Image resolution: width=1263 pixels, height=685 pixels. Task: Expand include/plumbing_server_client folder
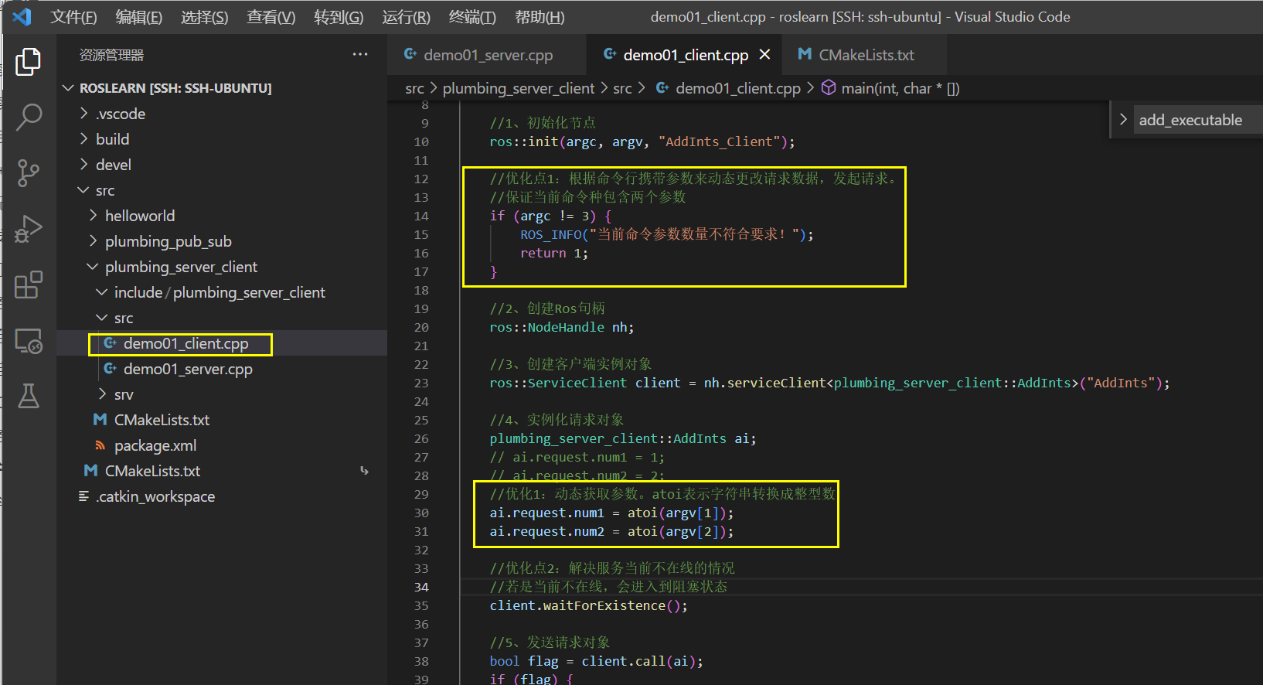pos(103,292)
